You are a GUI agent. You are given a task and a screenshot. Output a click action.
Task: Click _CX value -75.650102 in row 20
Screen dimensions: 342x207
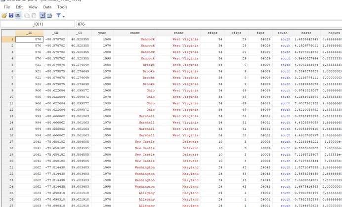[55, 161]
